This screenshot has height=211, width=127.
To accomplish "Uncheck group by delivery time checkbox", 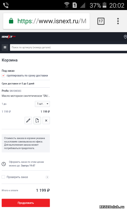I will 3,76.
